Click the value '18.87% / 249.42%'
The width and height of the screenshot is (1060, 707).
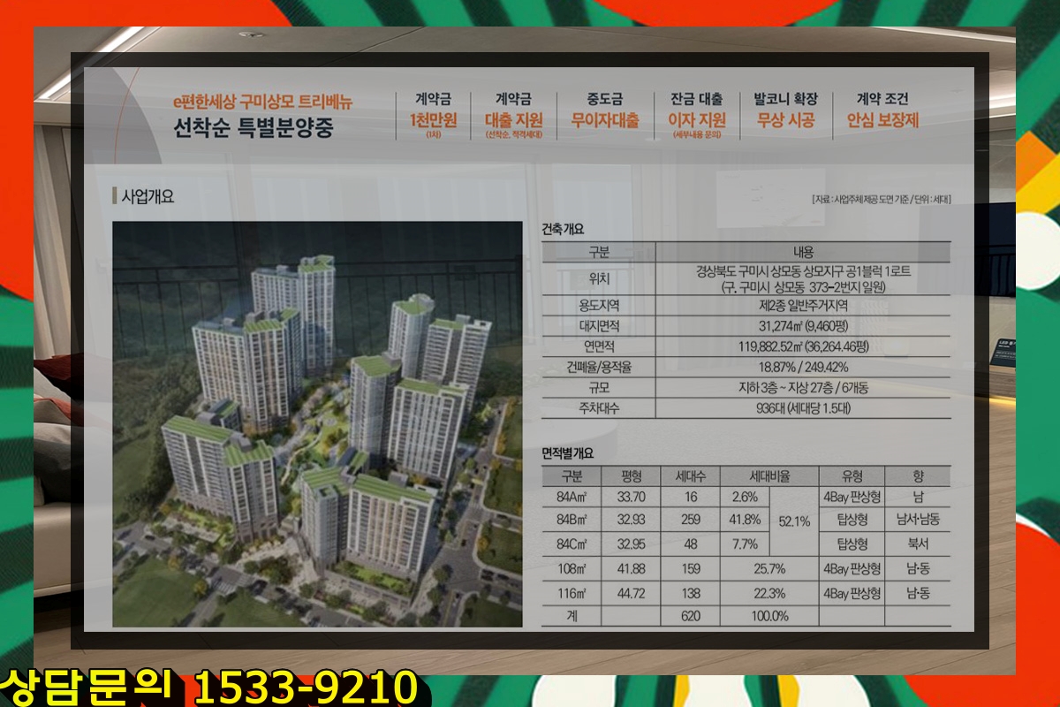click(x=803, y=367)
